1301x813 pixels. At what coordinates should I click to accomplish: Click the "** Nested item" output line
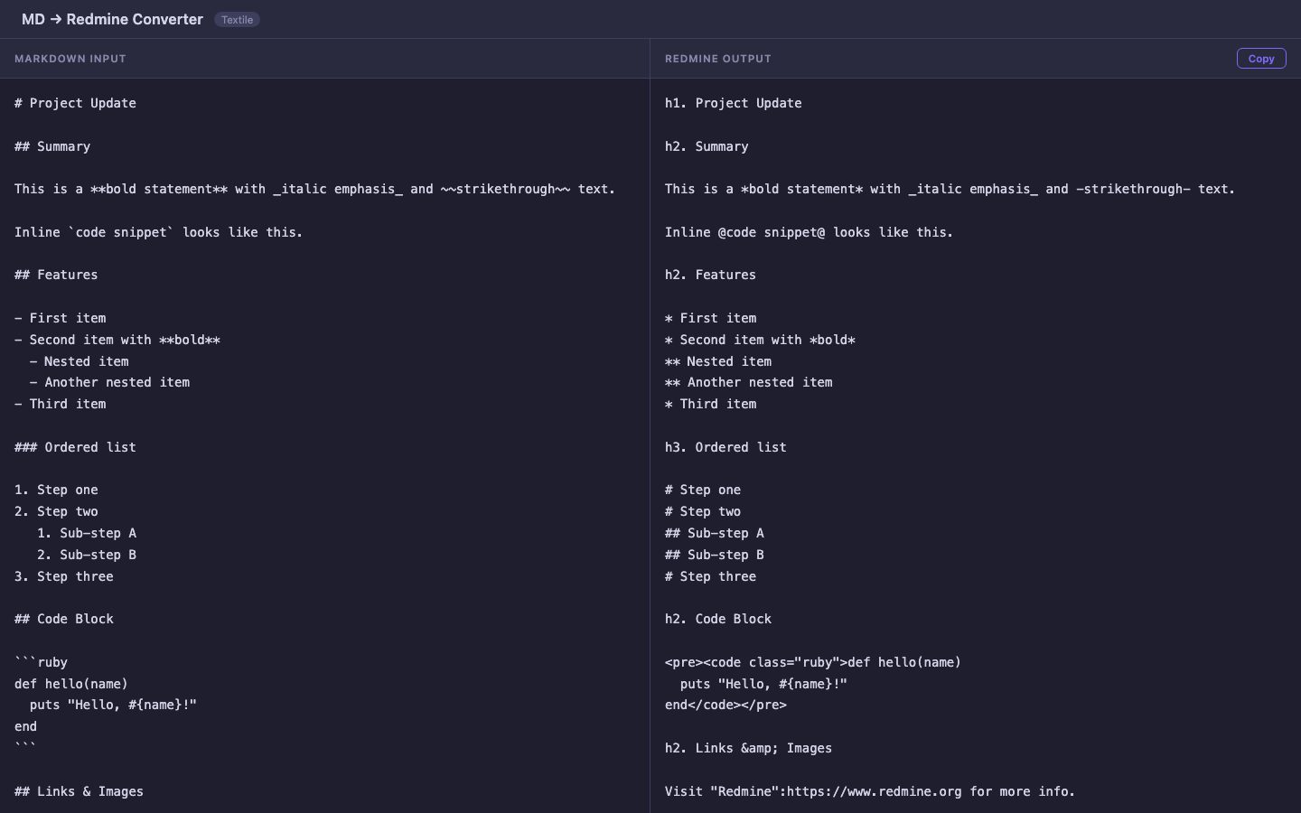click(x=718, y=361)
